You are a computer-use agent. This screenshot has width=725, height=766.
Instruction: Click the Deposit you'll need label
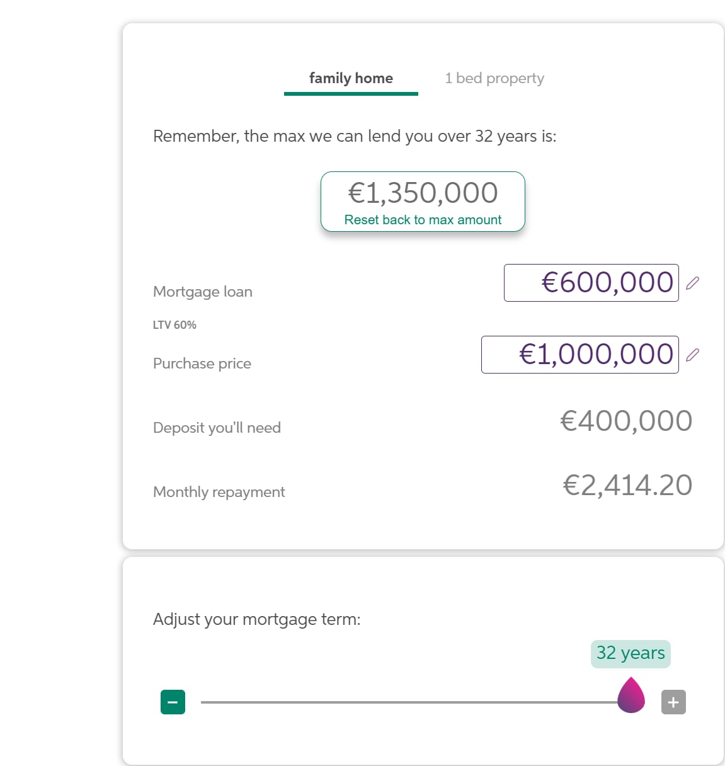pos(217,428)
